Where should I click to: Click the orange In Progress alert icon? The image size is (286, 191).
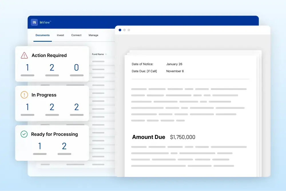click(24, 95)
